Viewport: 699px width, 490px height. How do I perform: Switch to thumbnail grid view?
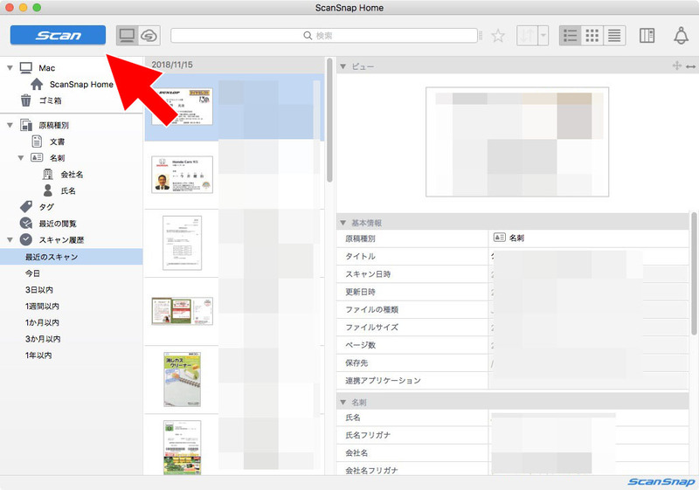(x=592, y=36)
